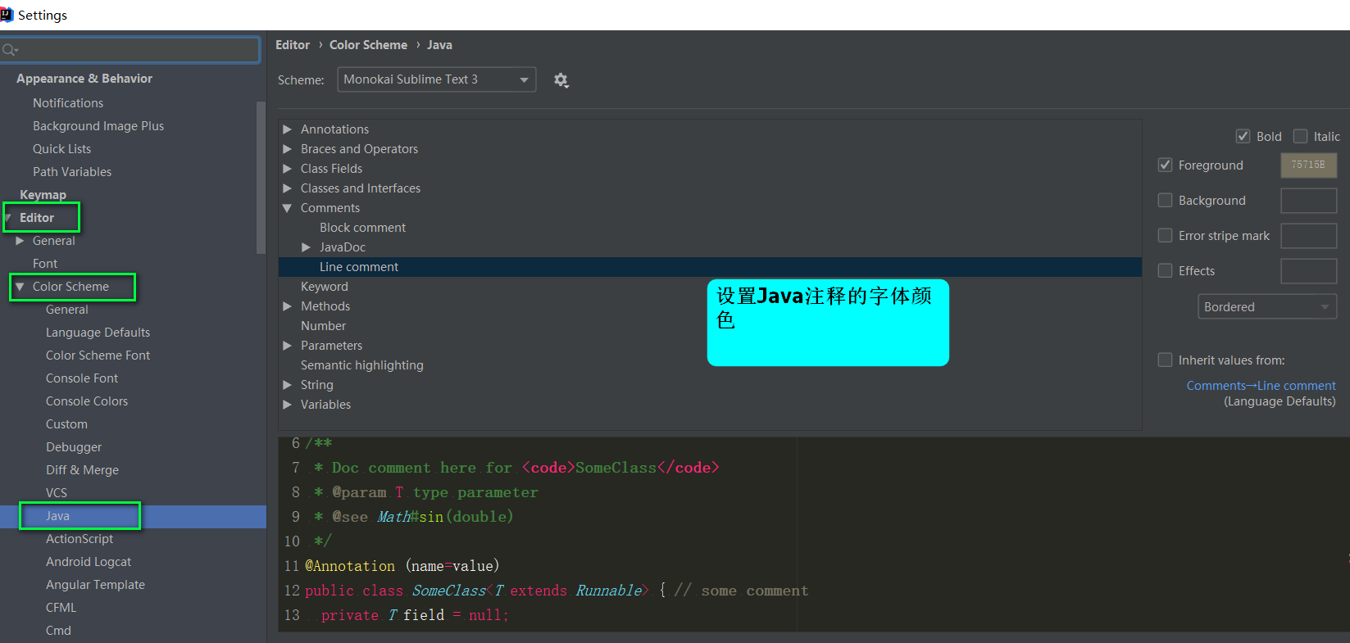The height and width of the screenshot is (643, 1350).
Task: Select Block comment attribute
Action: tap(362, 228)
